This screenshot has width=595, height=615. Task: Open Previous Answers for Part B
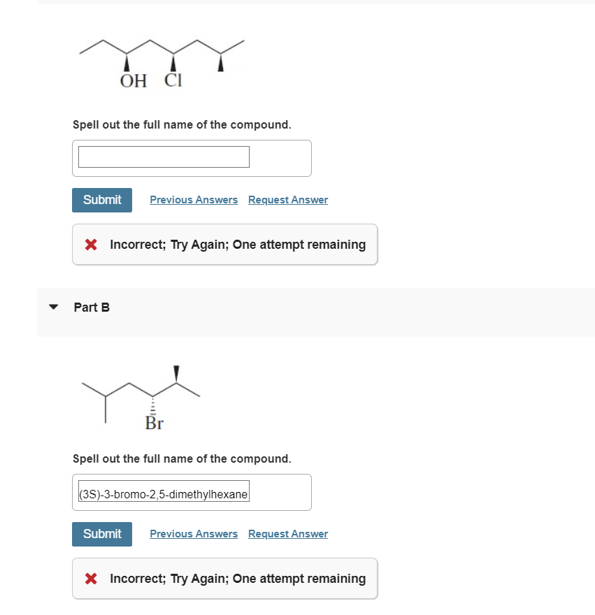194,533
